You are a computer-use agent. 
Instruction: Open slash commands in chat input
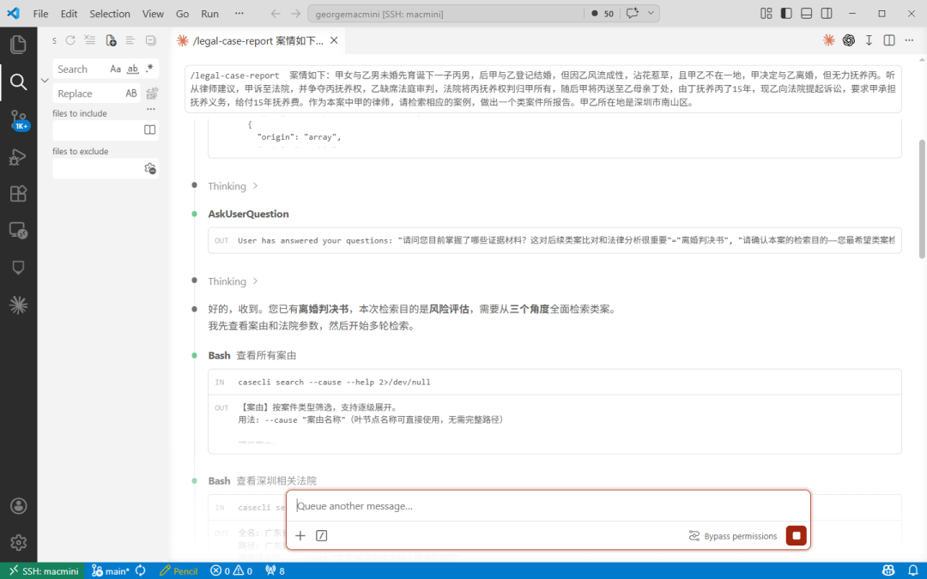[322, 536]
